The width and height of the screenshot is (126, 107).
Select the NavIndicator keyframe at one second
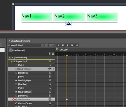pyautogui.click(x=67, y=100)
